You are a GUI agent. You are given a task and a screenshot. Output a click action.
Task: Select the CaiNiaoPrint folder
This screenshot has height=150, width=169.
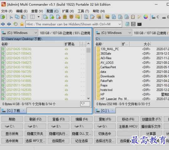pos(108,67)
